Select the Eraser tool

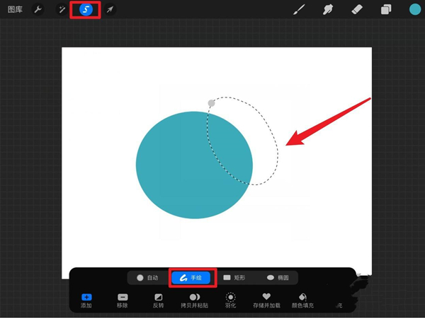click(x=357, y=10)
